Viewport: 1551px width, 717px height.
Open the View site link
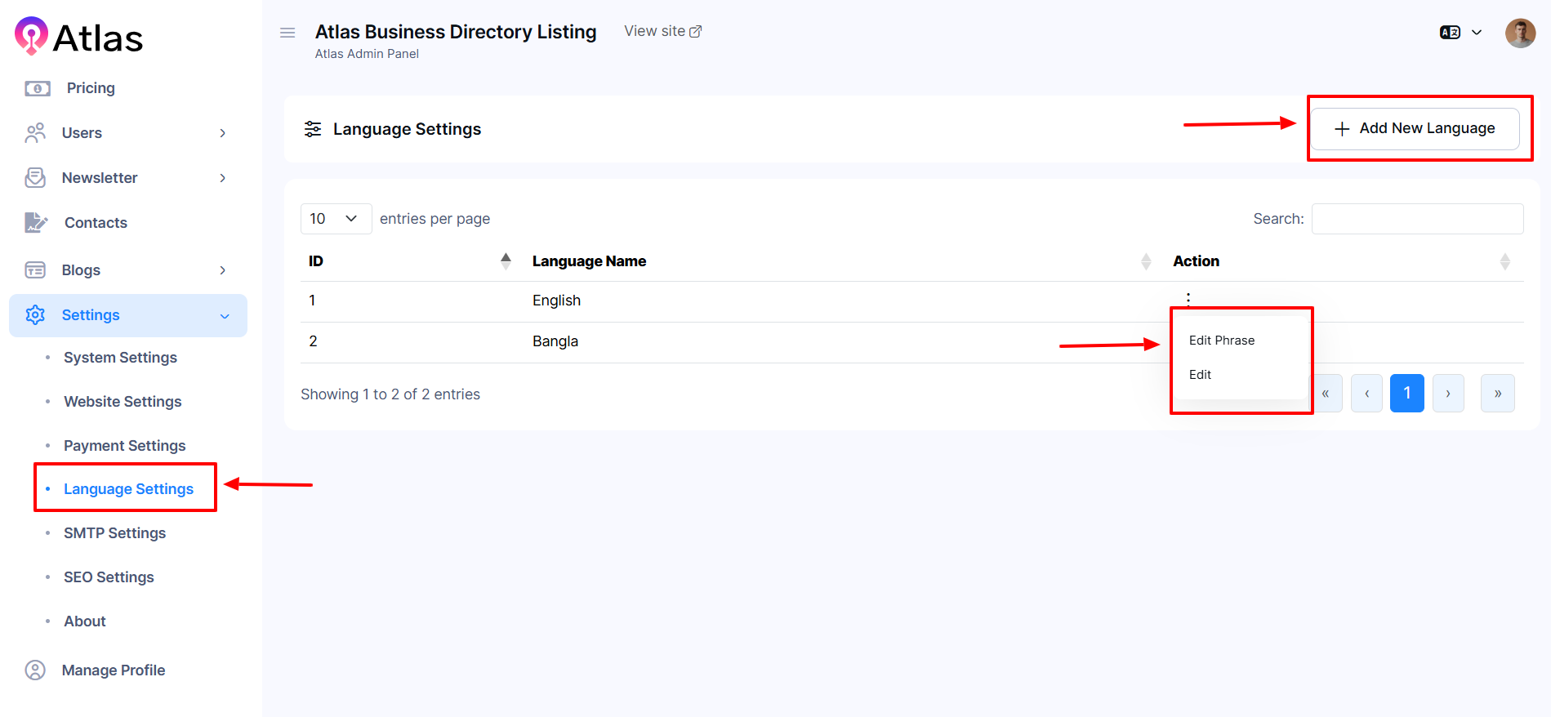point(662,31)
